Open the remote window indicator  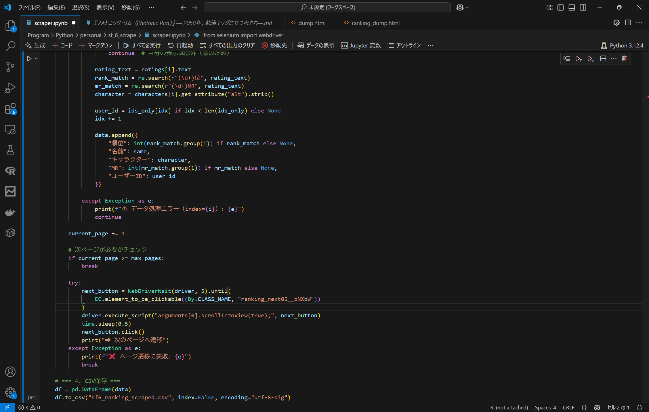[x=7, y=407]
